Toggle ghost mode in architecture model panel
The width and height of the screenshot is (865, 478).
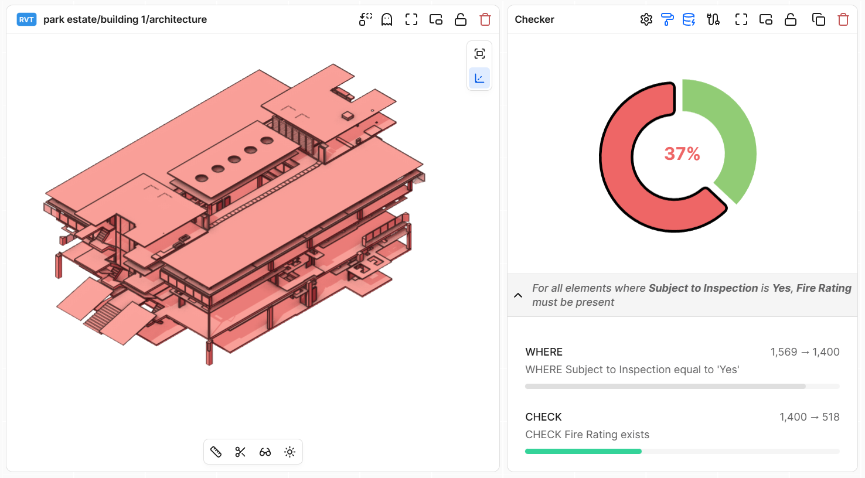pyautogui.click(x=387, y=19)
